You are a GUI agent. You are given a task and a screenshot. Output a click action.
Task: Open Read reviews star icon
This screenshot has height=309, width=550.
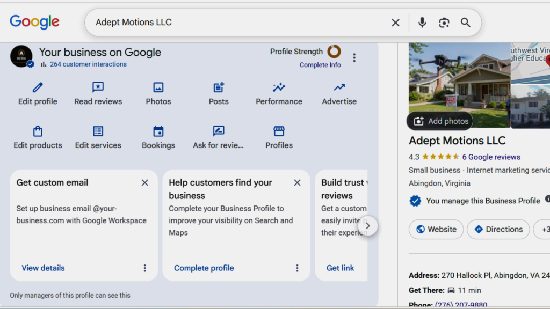click(x=98, y=87)
